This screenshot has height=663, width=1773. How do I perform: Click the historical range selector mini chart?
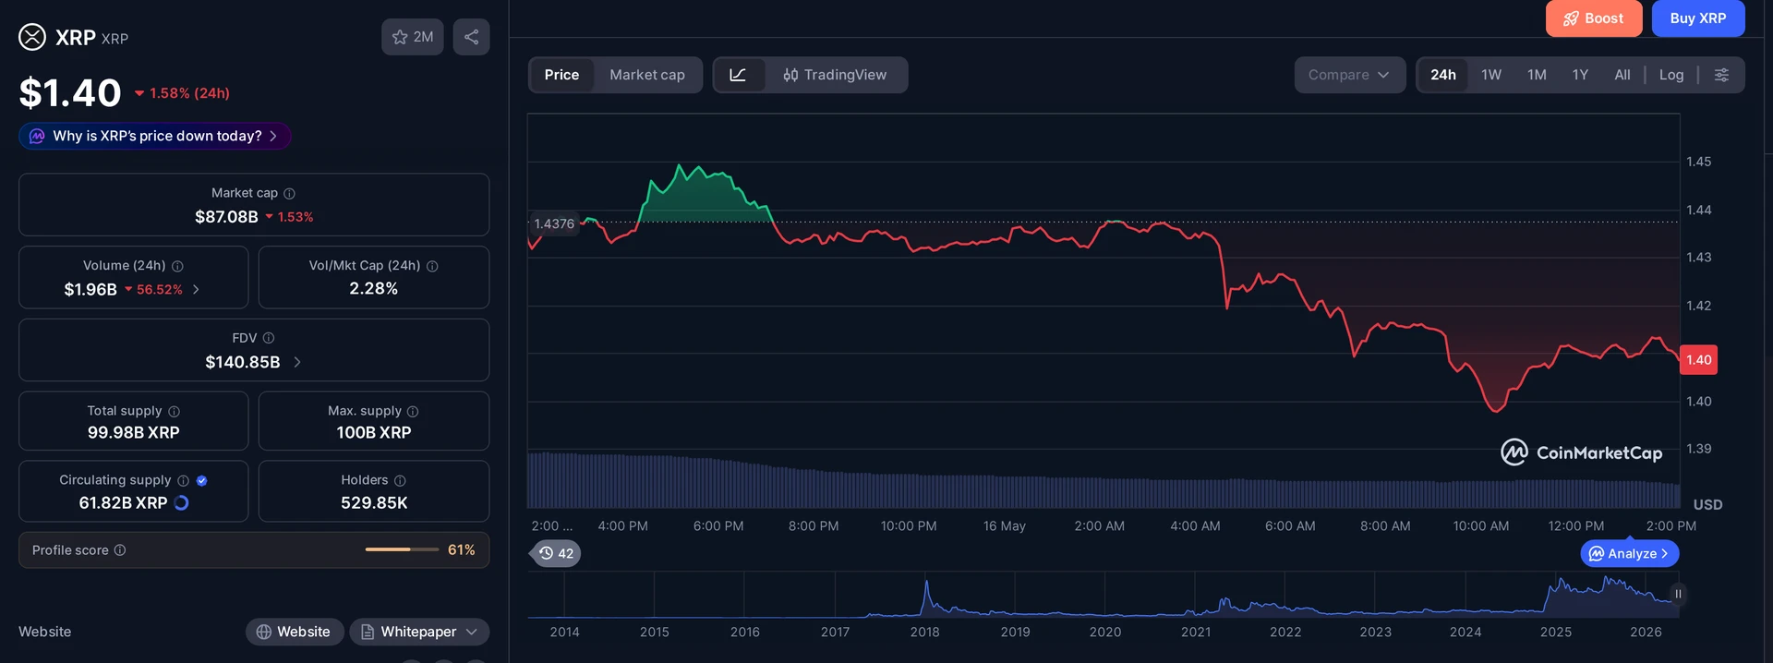pyautogui.click(x=1103, y=595)
